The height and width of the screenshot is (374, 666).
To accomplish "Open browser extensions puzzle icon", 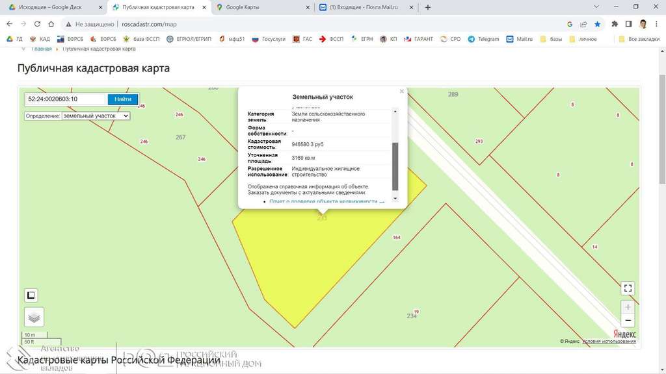I will pyautogui.click(x=615, y=24).
